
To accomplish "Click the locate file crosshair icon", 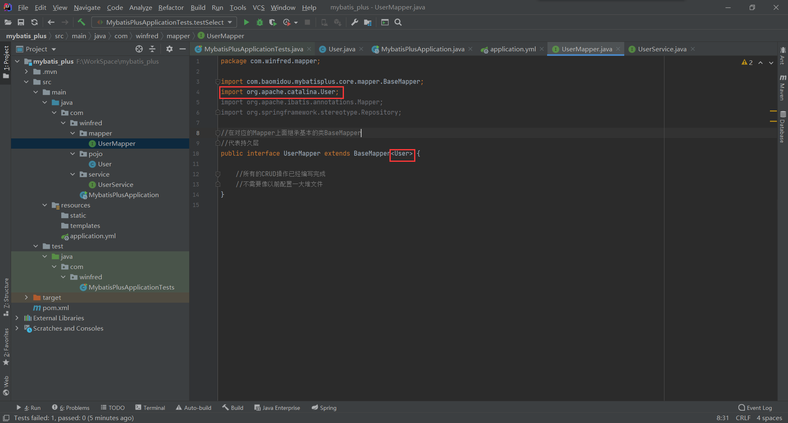I will click(x=139, y=49).
